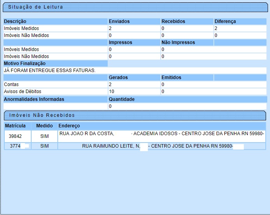Click the Quantidade column header
The height and width of the screenshot is (215, 270).
[x=122, y=99]
